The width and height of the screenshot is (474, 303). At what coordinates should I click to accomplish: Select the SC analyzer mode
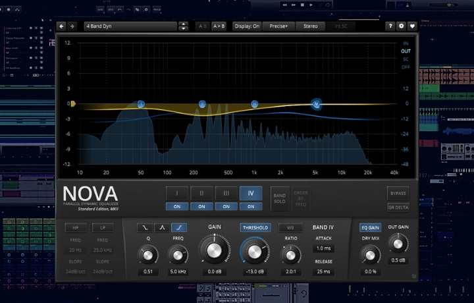point(406,59)
